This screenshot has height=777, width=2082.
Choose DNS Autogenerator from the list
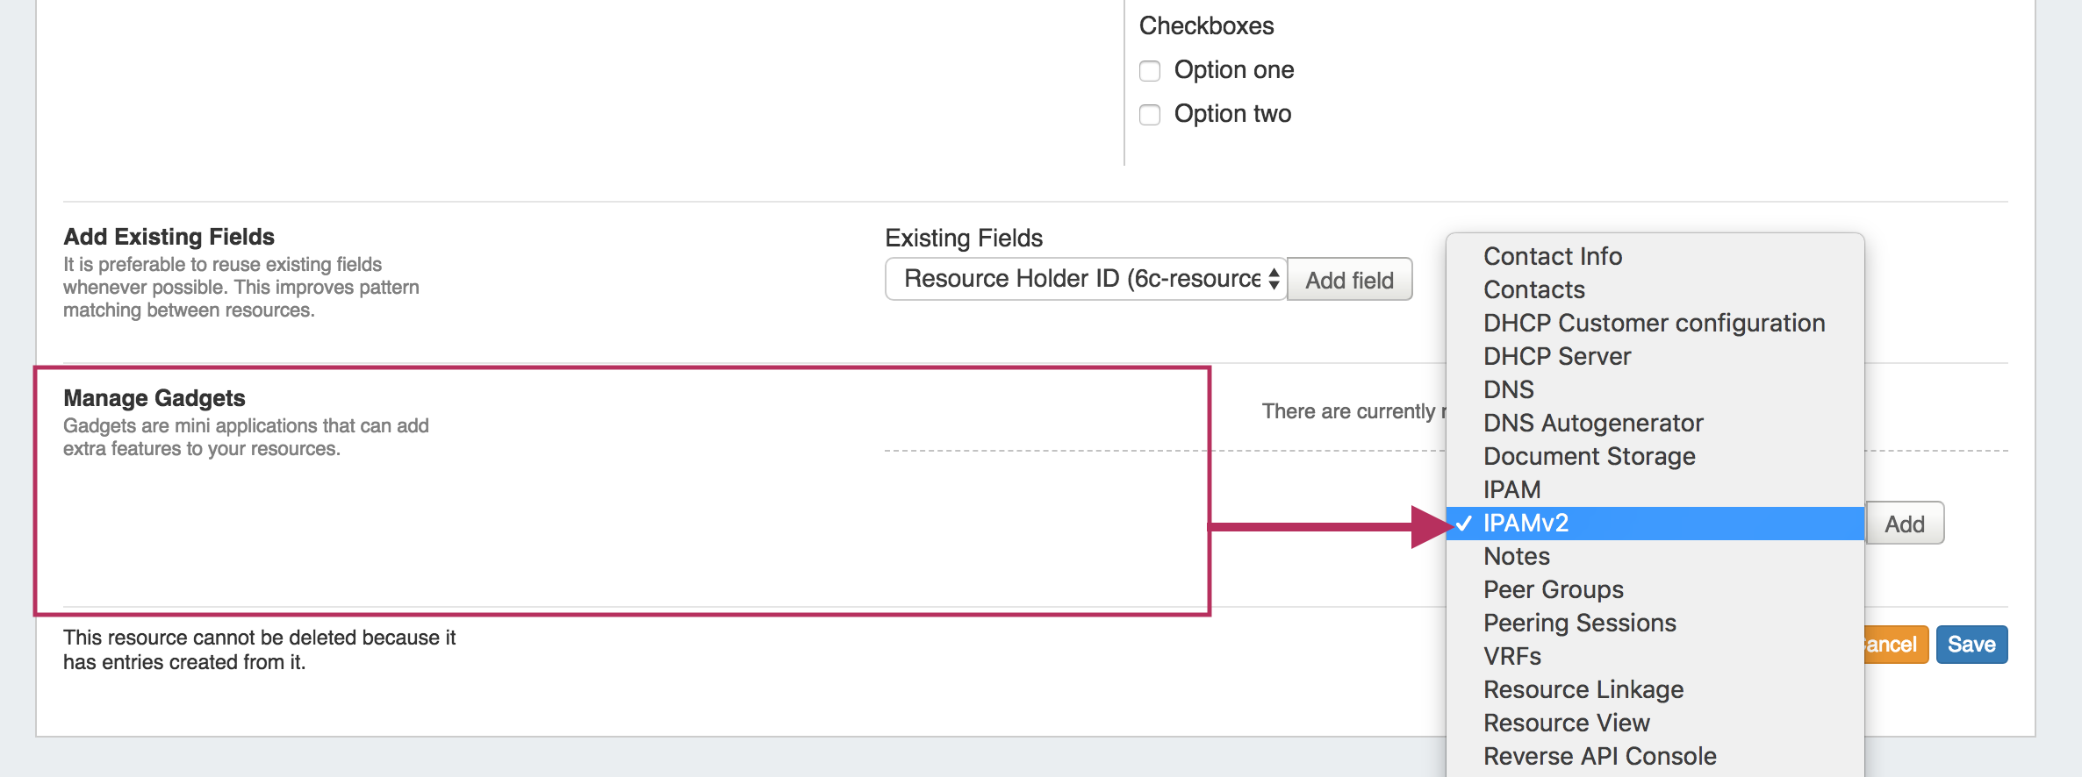tap(1592, 423)
